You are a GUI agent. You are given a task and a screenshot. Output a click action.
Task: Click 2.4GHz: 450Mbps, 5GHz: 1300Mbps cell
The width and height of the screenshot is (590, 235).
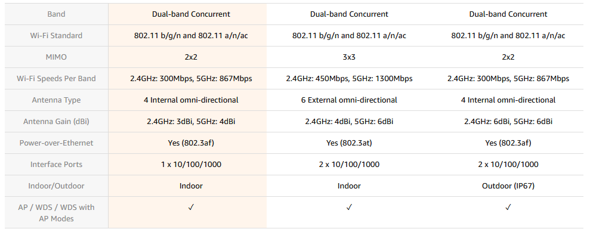tap(349, 79)
